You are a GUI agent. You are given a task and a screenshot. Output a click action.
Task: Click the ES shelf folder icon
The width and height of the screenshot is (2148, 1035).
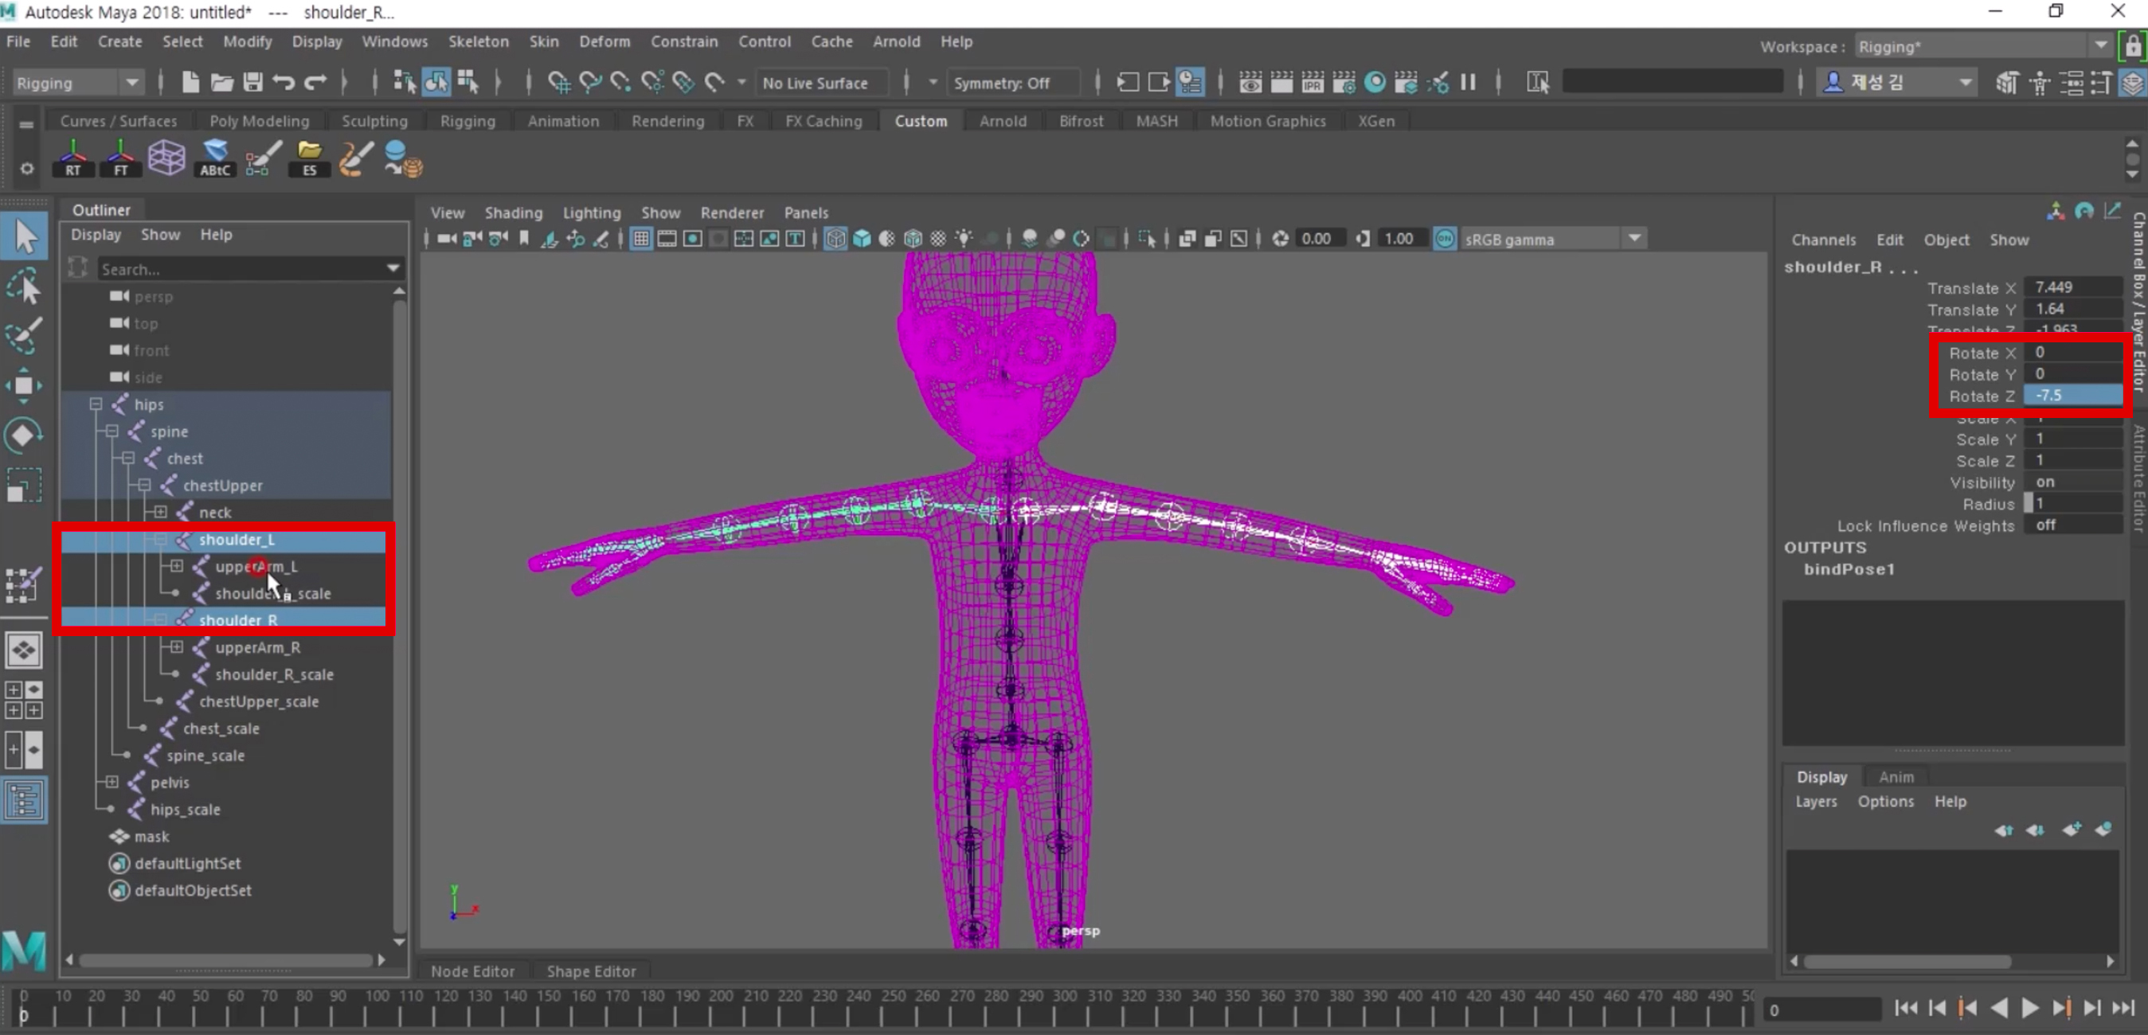click(x=309, y=158)
